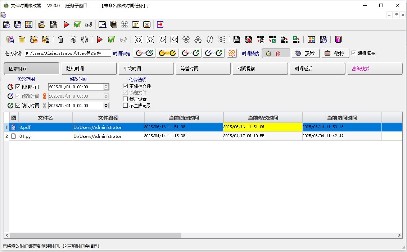
Task: Enable the 不生成记录 option
Action: (125, 105)
